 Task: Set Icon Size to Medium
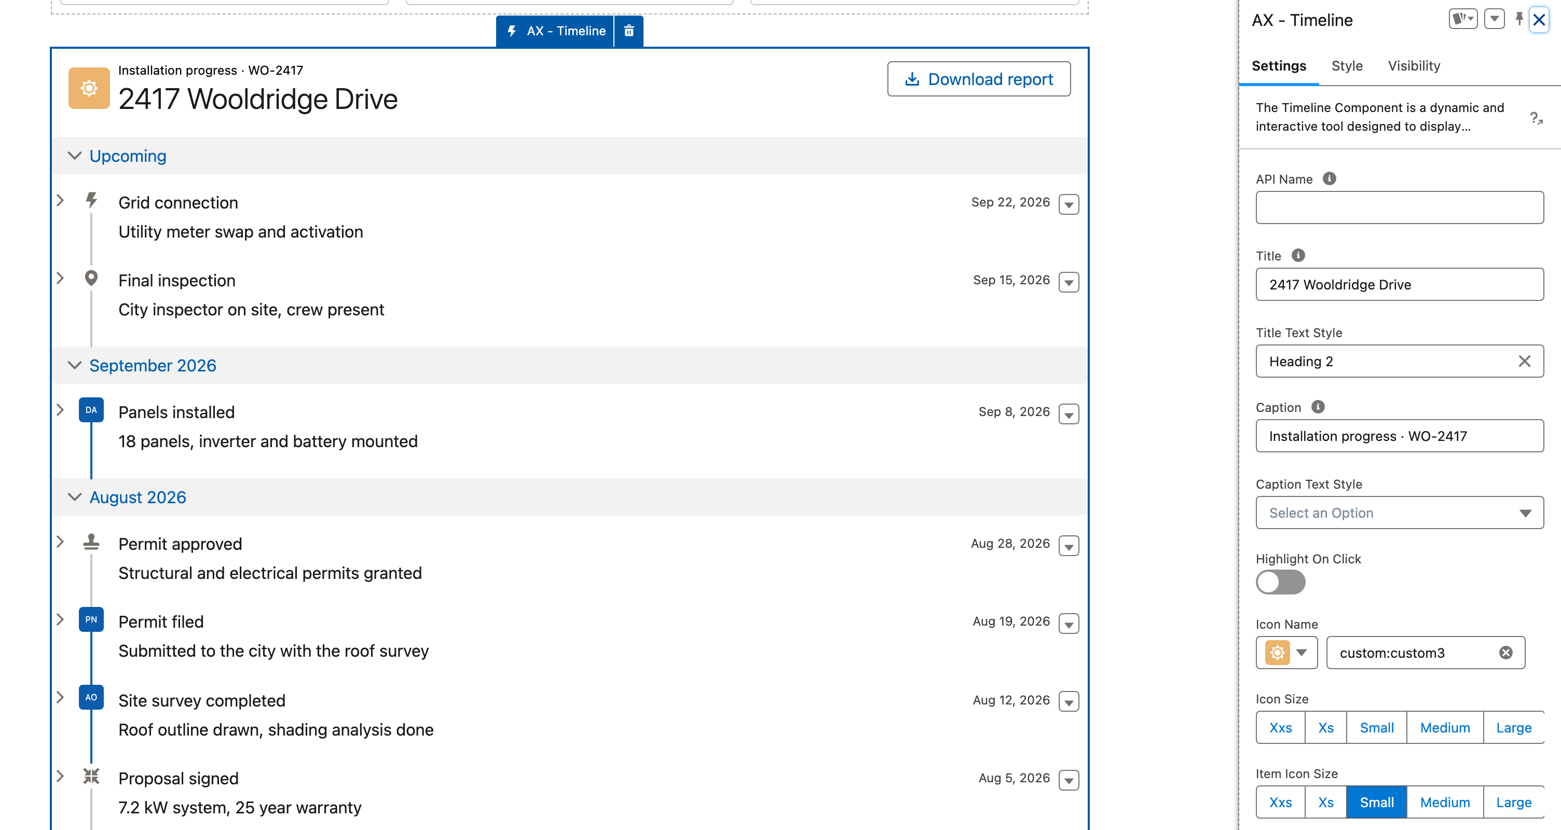(1445, 728)
